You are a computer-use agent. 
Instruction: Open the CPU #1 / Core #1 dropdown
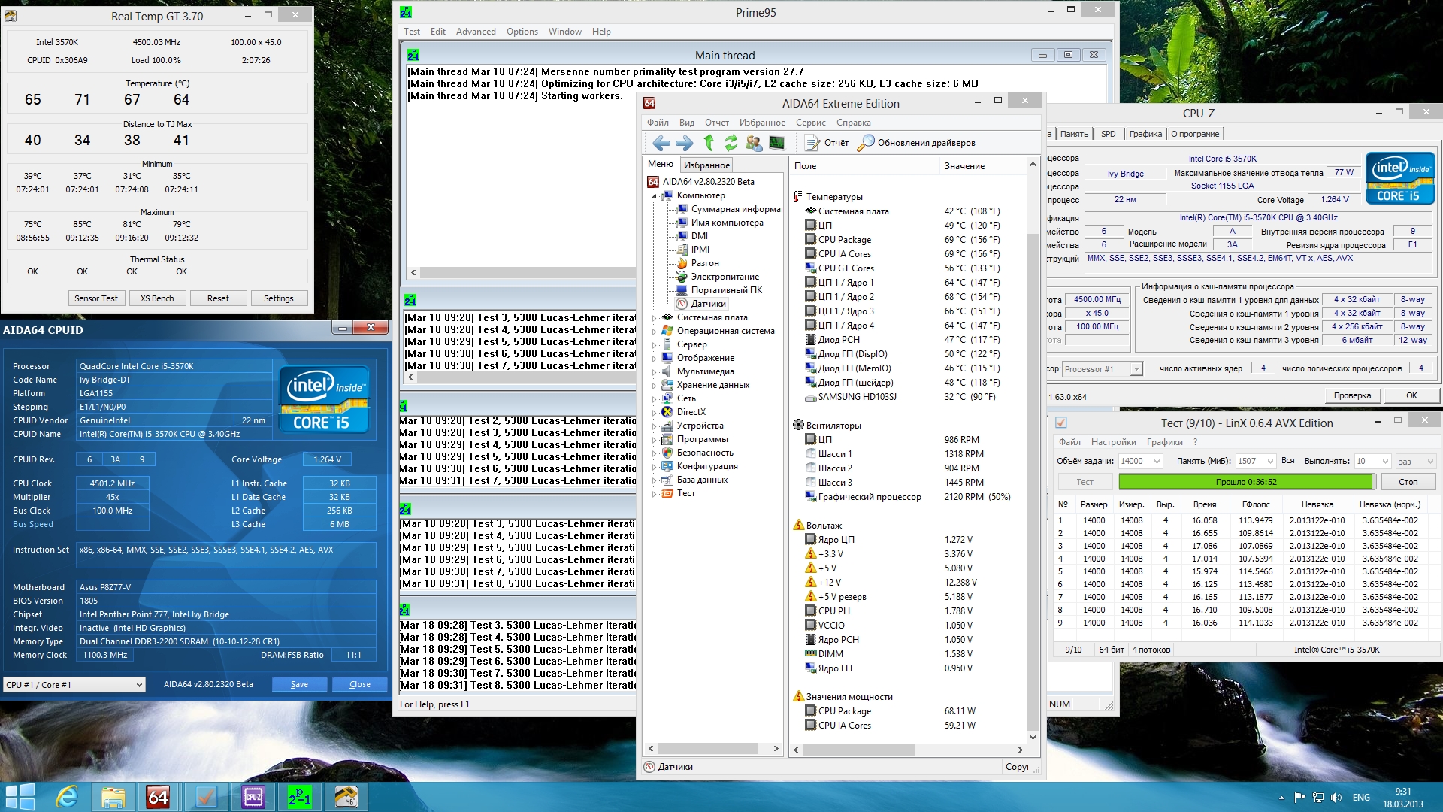click(74, 685)
